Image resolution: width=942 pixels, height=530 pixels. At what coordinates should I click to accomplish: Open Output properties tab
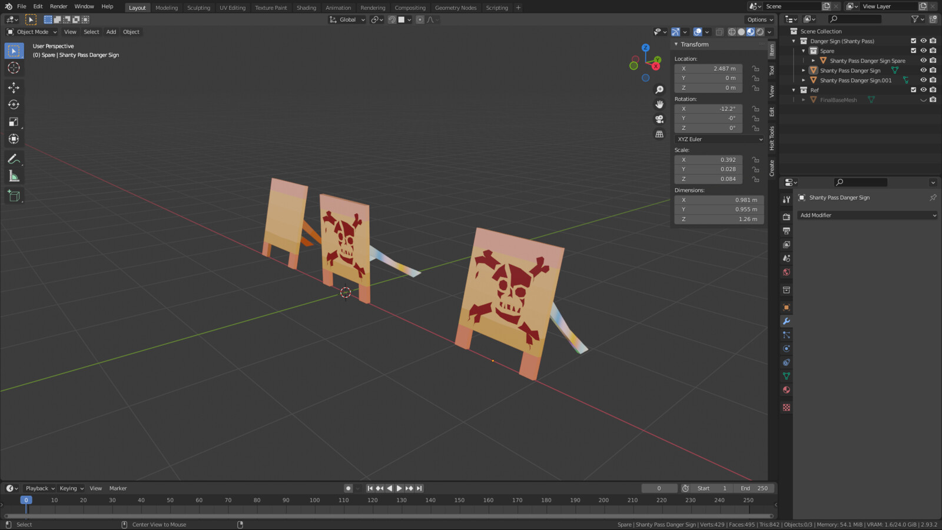[x=786, y=231]
